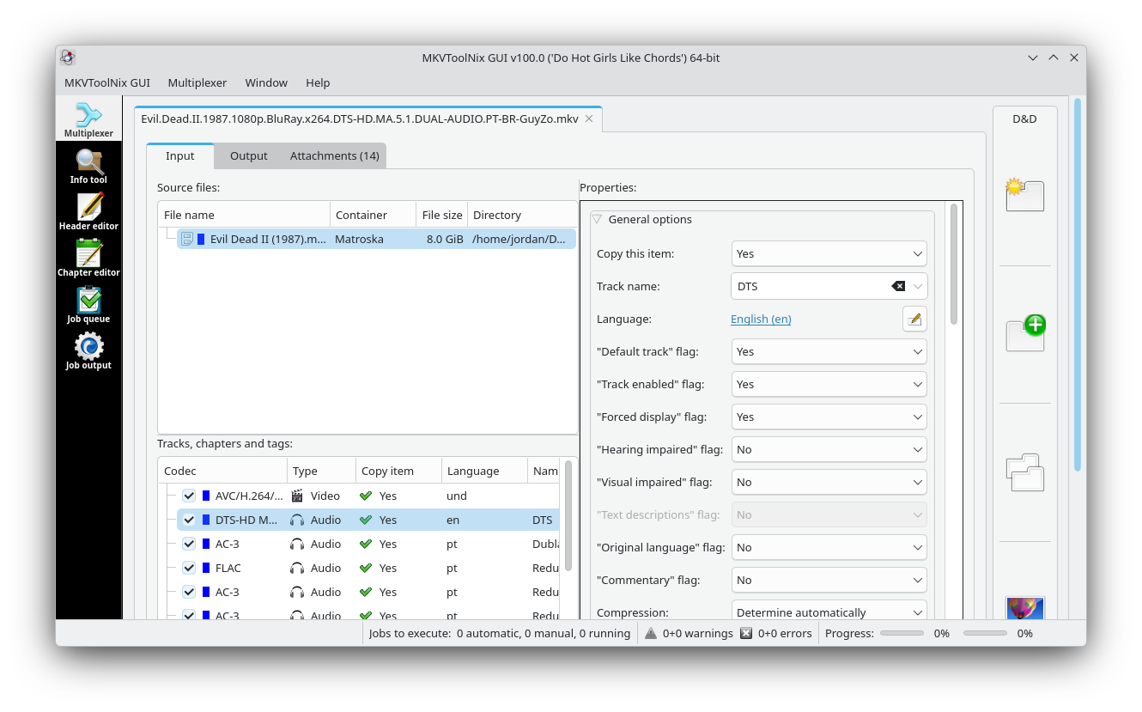
Task: Open the Commentary flag dropdown
Action: 829,580
